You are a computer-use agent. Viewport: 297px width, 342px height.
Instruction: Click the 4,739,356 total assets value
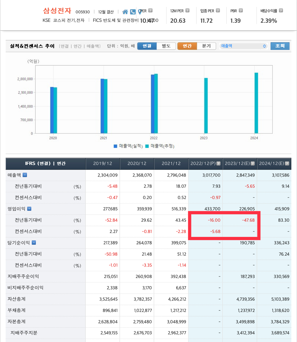[x=246, y=299]
